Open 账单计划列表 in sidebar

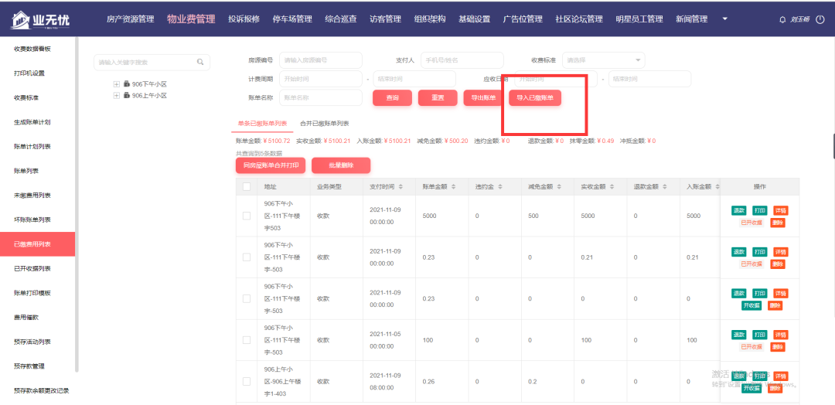point(32,146)
